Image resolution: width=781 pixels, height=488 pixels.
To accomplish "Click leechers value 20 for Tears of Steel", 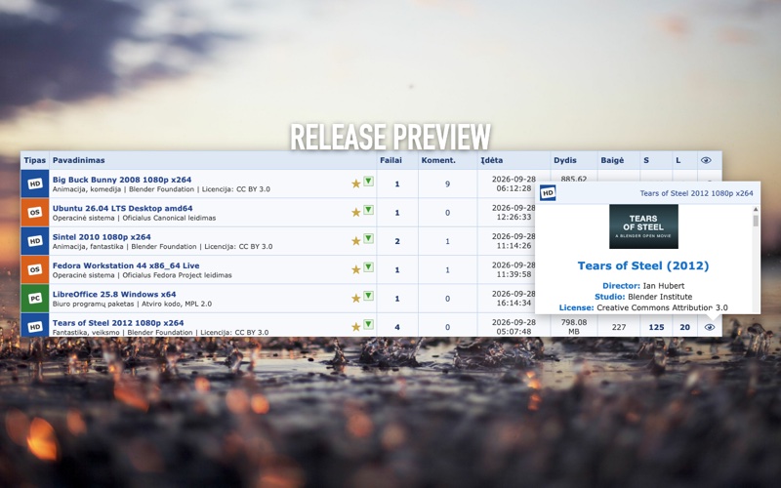I will click(x=685, y=327).
